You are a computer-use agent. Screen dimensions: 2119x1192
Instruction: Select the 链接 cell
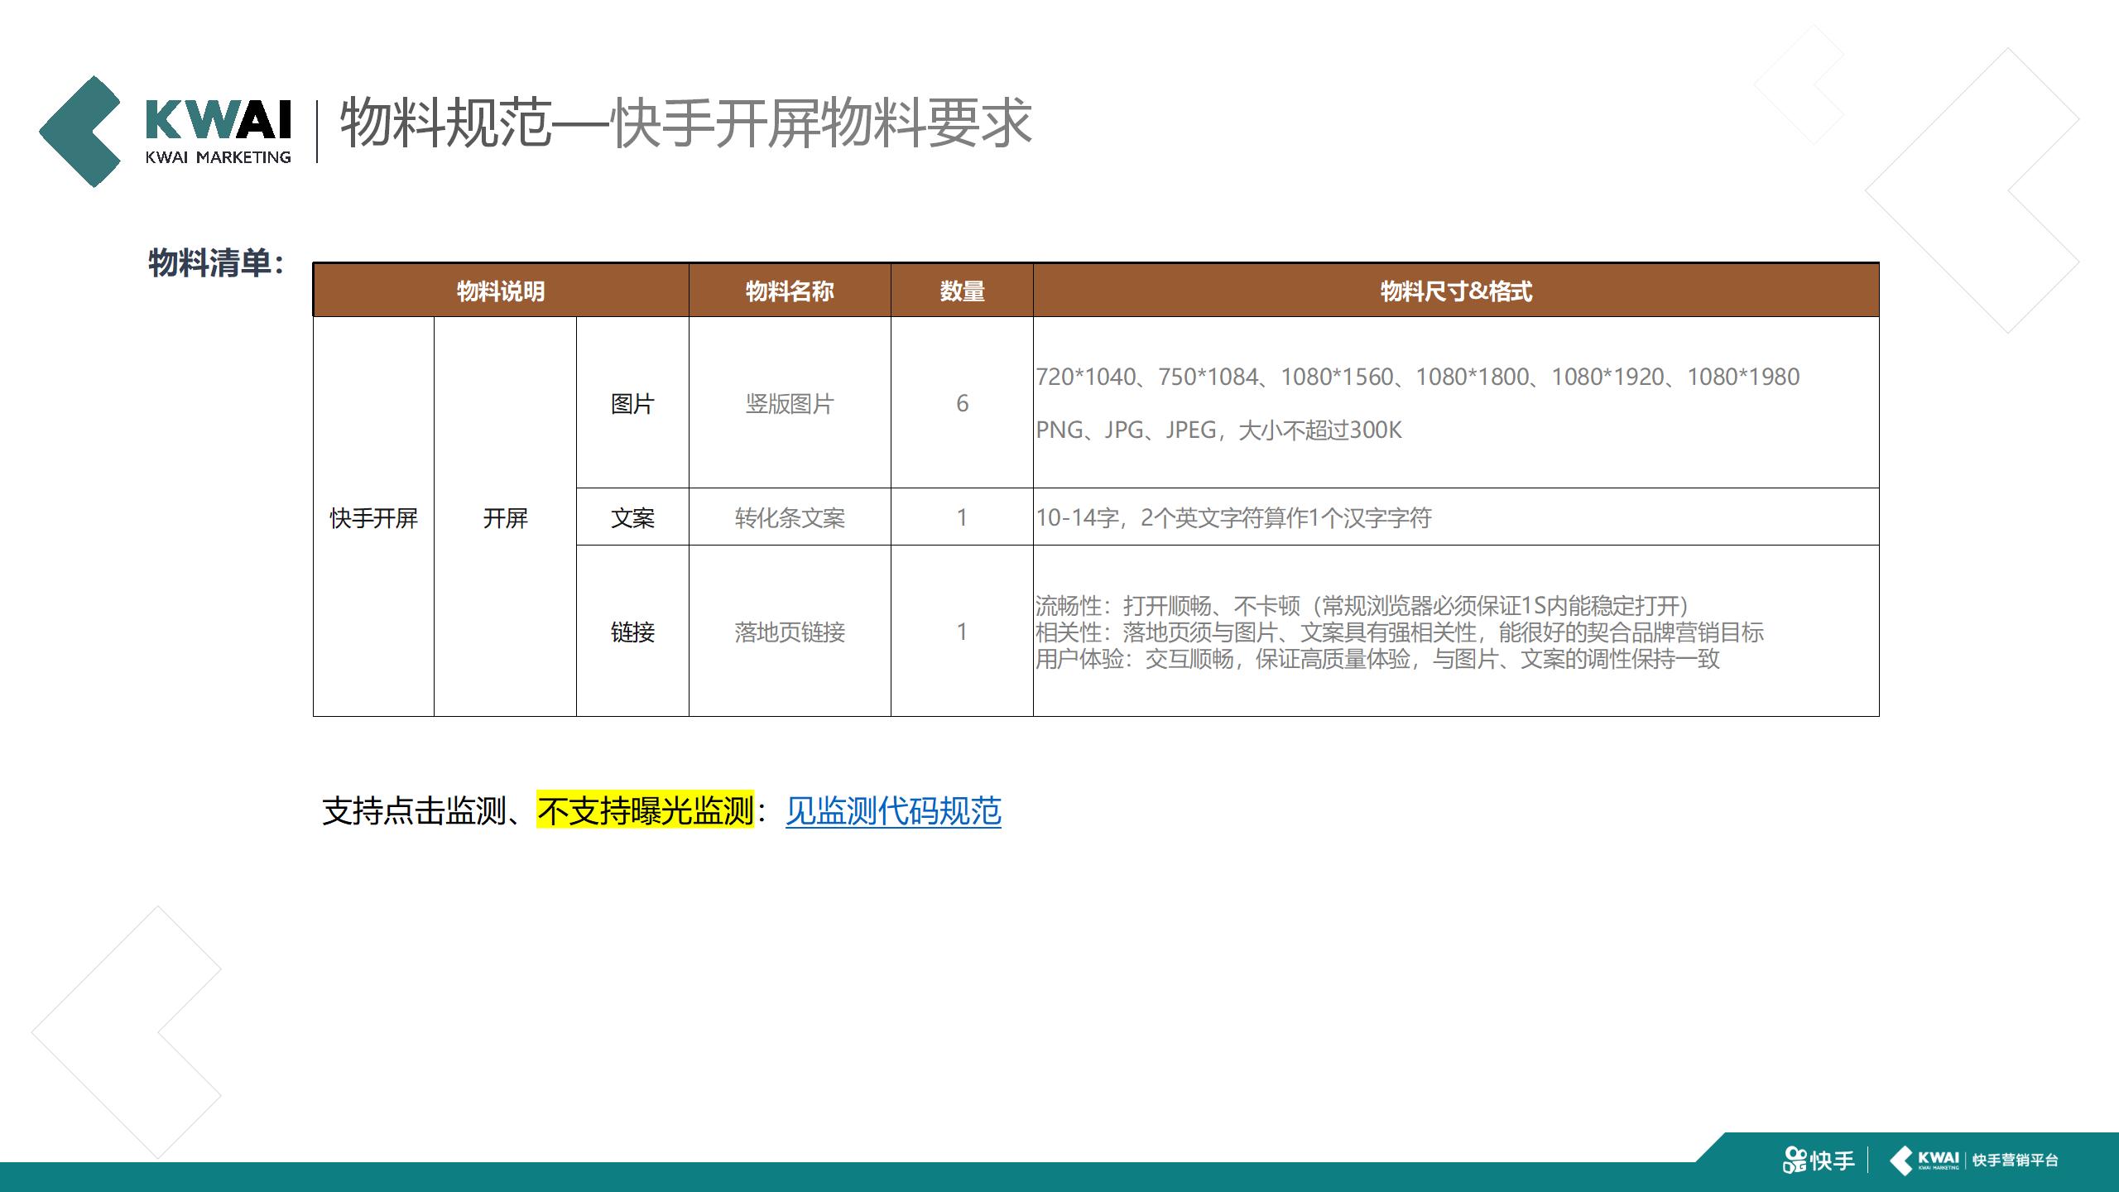tap(632, 632)
